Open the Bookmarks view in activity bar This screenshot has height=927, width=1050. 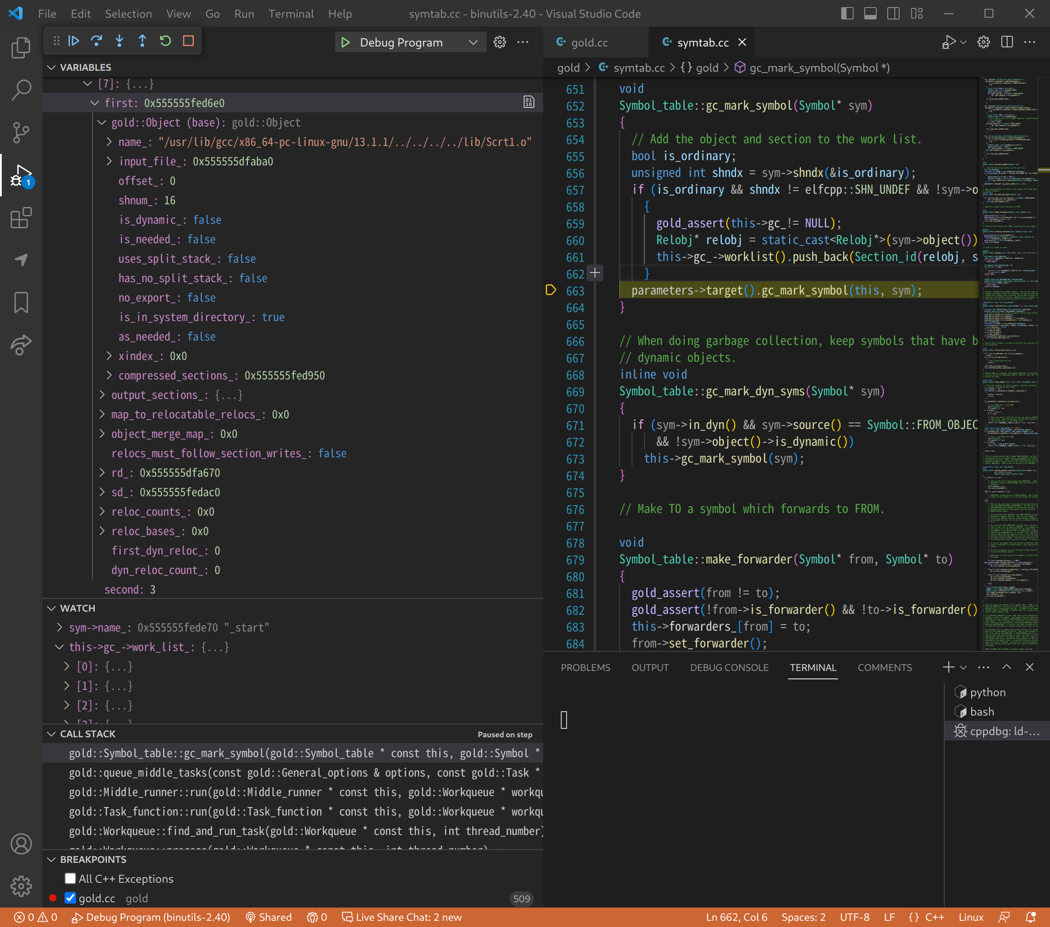[21, 303]
